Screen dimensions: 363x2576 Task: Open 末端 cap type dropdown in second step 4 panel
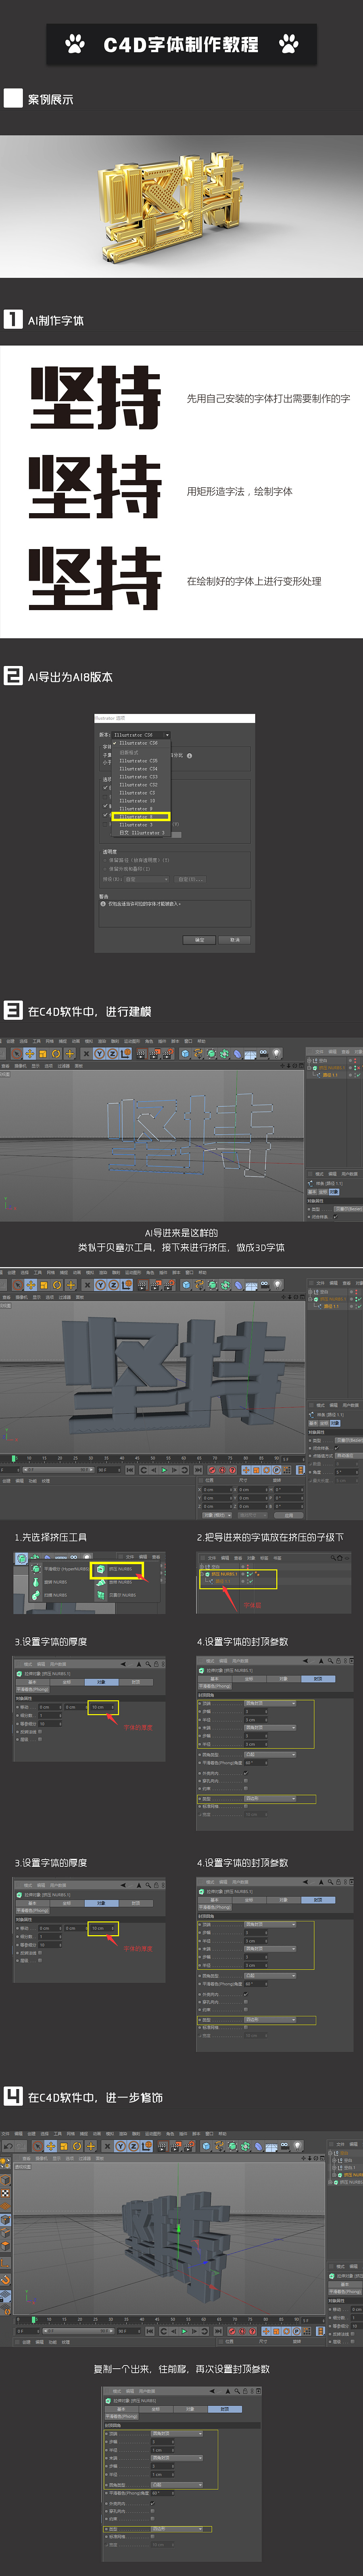click(x=269, y=1948)
